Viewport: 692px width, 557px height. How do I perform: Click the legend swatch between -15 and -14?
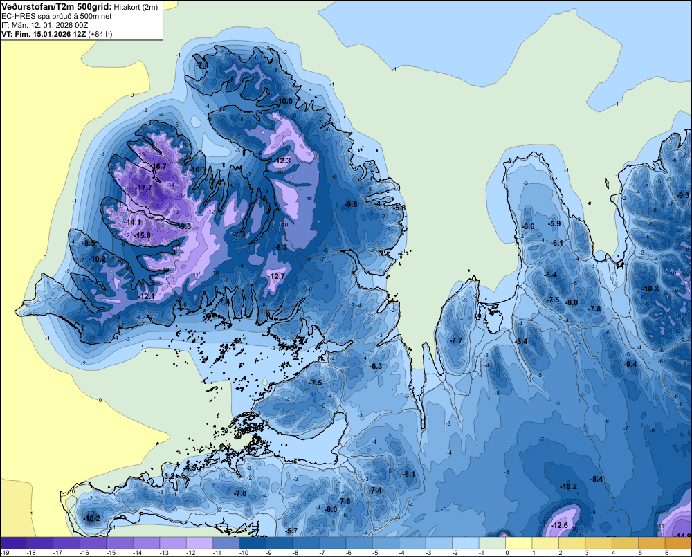click(120, 543)
